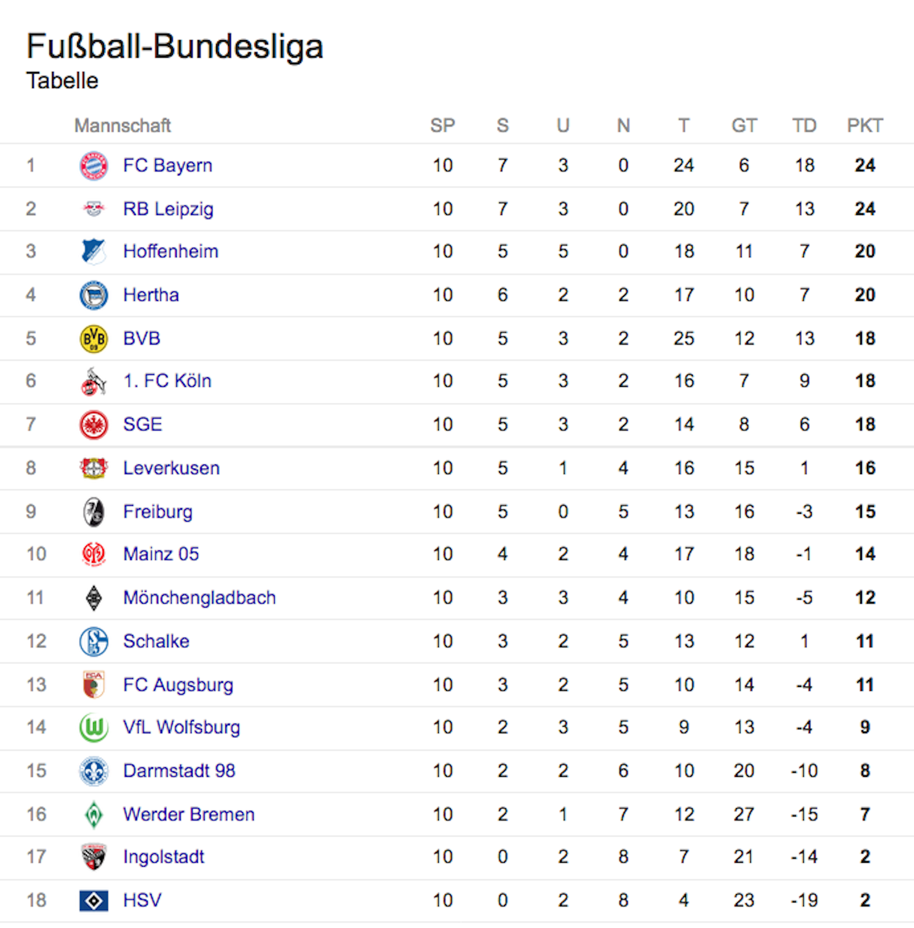Open the Hoffenheim team link
This screenshot has width=914, height=928.
tap(170, 251)
